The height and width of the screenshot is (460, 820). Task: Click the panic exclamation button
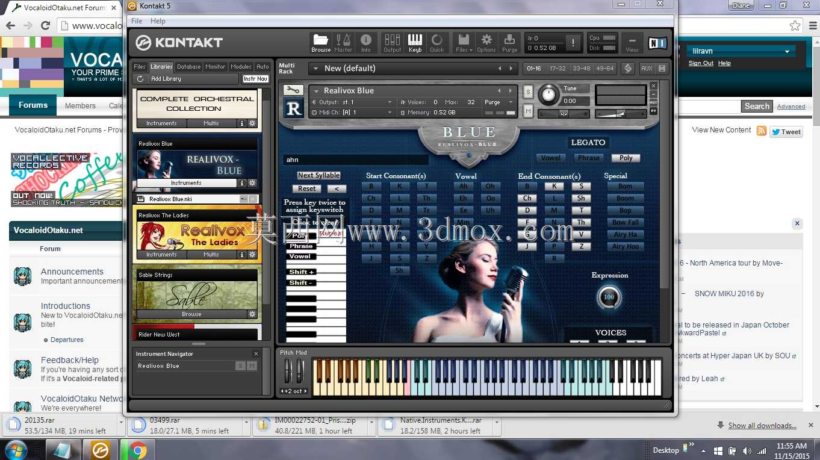tap(573, 43)
